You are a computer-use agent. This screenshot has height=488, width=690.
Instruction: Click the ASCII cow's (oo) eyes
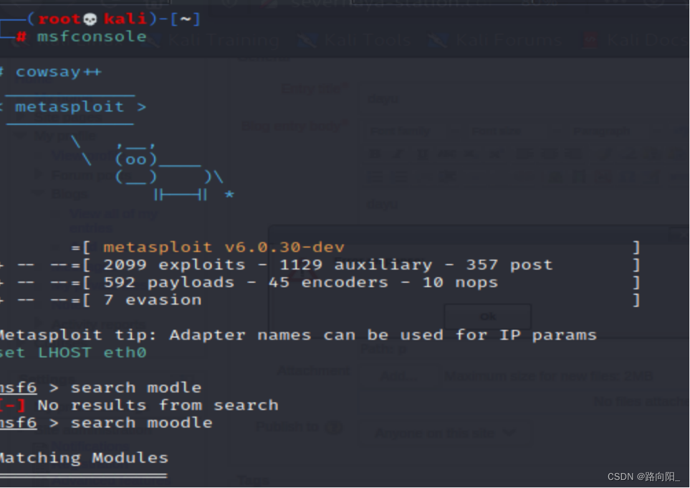[135, 159]
